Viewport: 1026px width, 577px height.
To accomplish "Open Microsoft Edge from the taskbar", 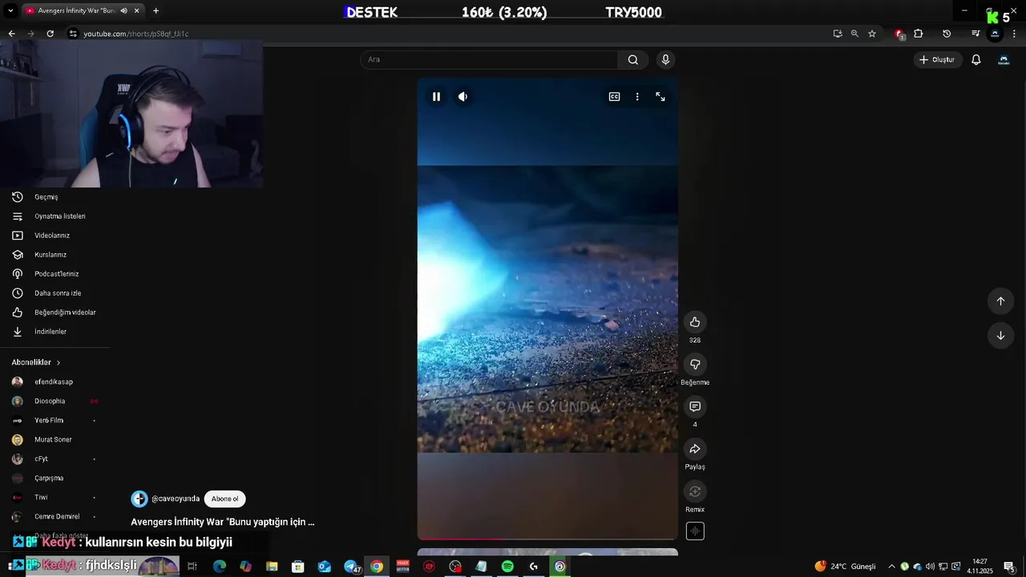I will (x=219, y=566).
